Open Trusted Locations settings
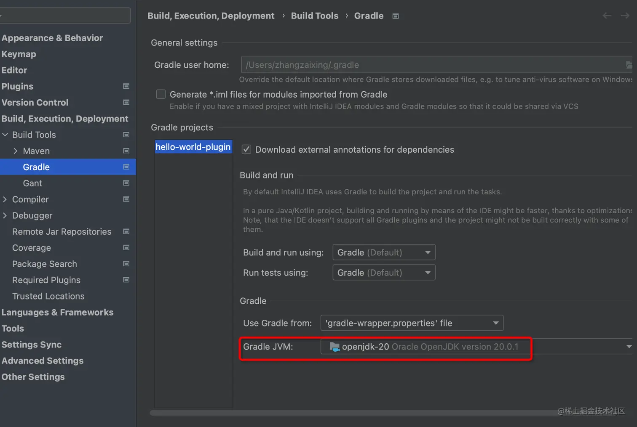 pyautogui.click(x=48, y=296)
